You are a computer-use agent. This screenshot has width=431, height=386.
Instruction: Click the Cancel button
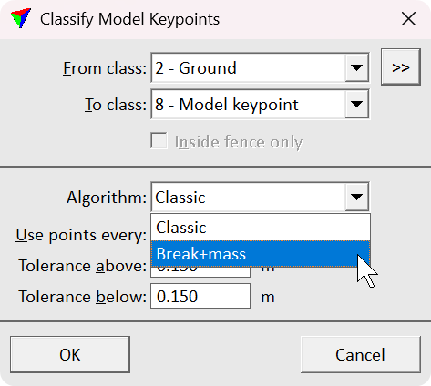pos(361,354)
